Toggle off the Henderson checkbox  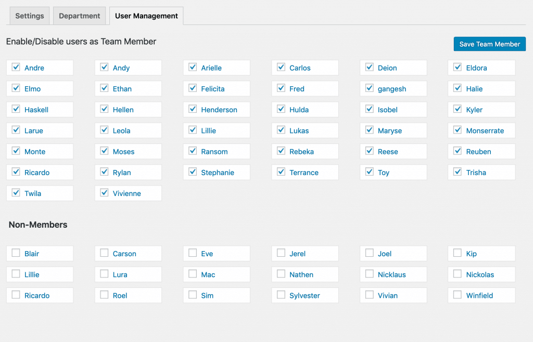(x=193, y=109)
